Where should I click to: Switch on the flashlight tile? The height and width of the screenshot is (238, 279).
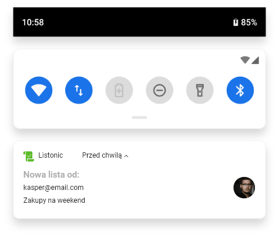(x=200, y=90)
